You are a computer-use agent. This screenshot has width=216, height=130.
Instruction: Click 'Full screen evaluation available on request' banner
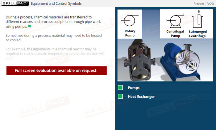(56, 71)
